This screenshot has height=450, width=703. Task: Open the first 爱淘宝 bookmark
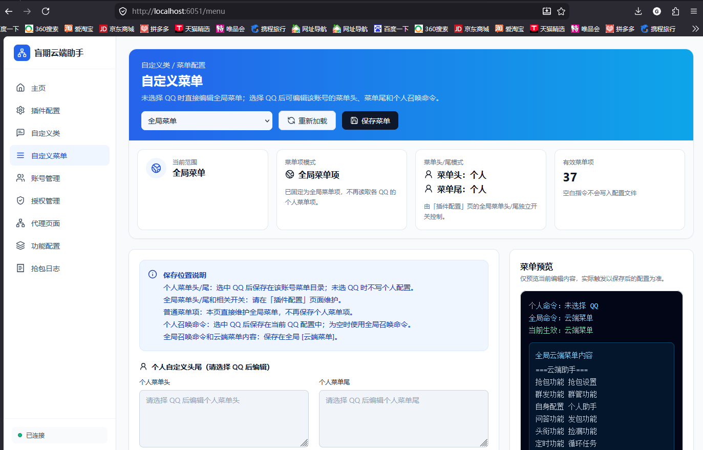click(x=79, y=29)
